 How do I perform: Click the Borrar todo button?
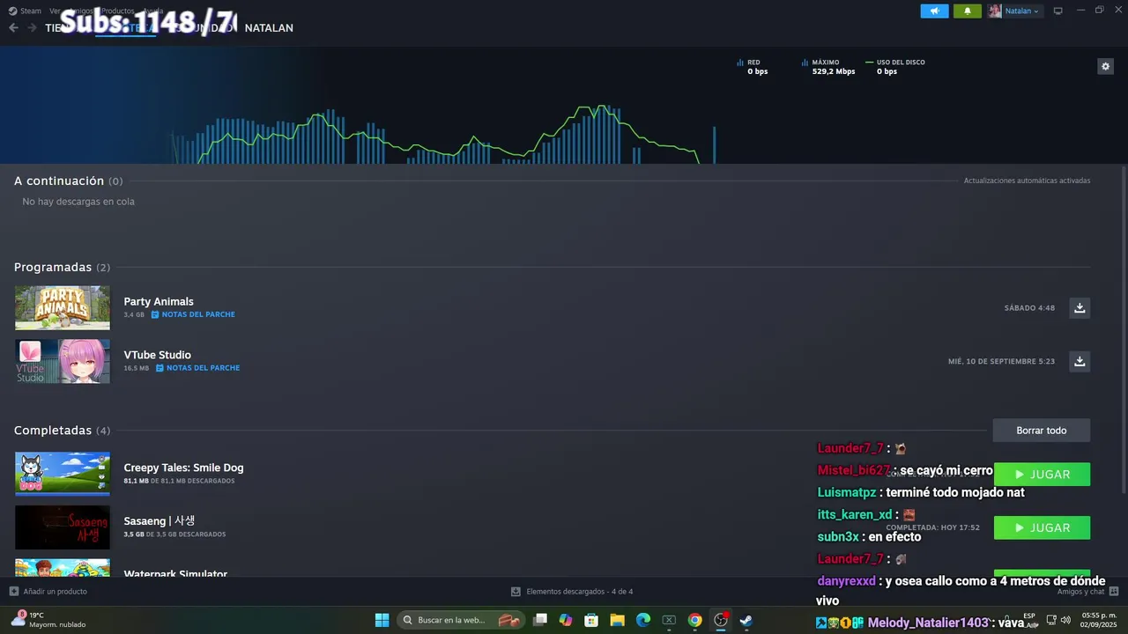coord(1041,431)
